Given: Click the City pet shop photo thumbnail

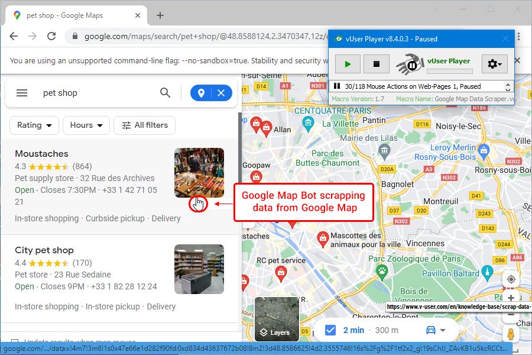Looking at the screenshot, I should click(x=199, y=269).
